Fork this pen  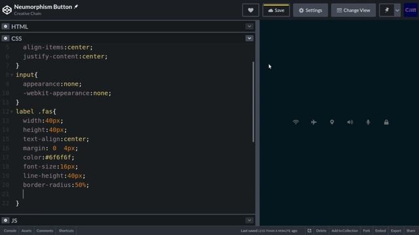point(367,230)
